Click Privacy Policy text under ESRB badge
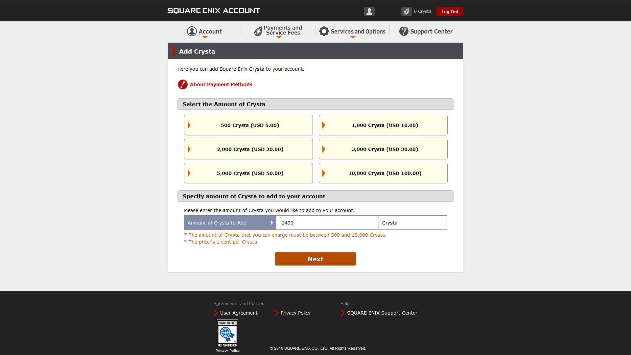This screenshot has width=631, height=355. point(227,351)
